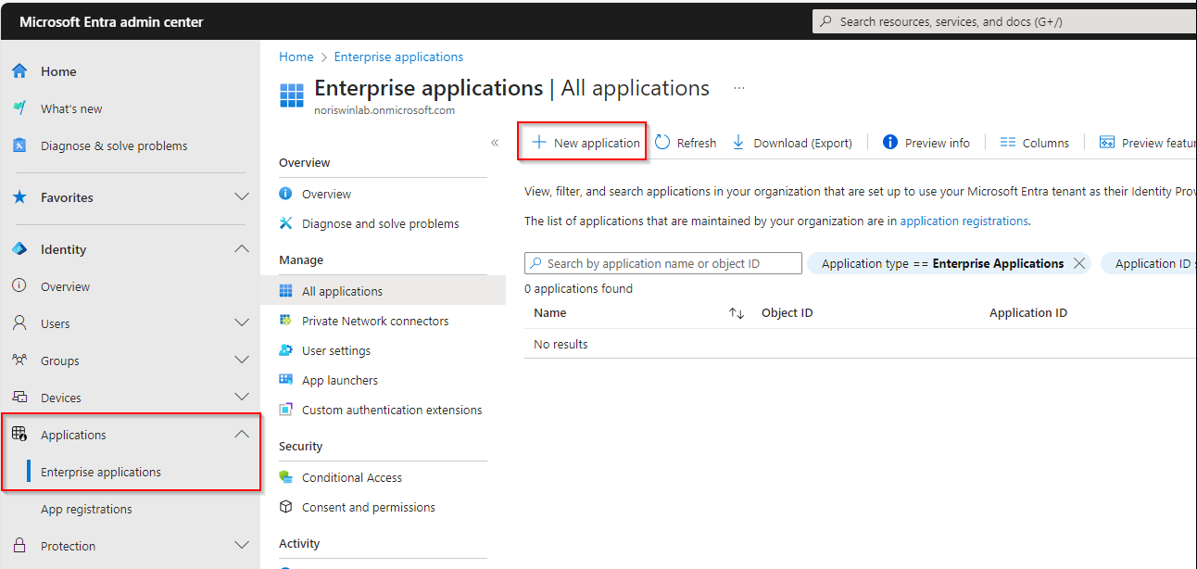Click the Protection lock icon

[x=19, y=546]
